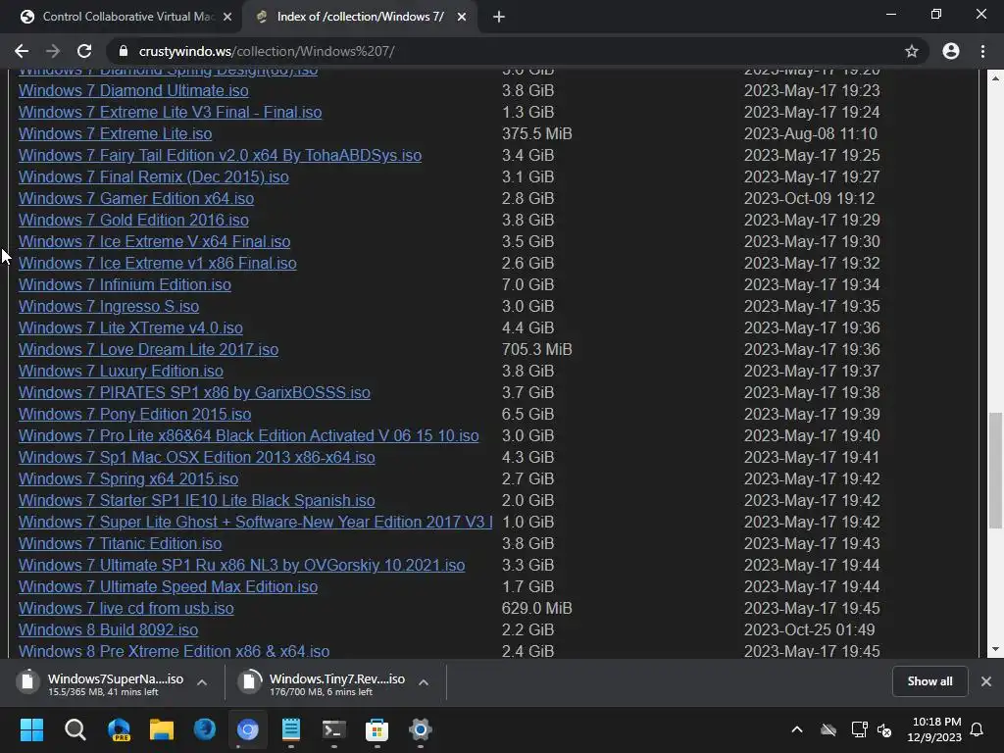Click the muted volume tray icon

pyautogui.click(x=885, y=729)
